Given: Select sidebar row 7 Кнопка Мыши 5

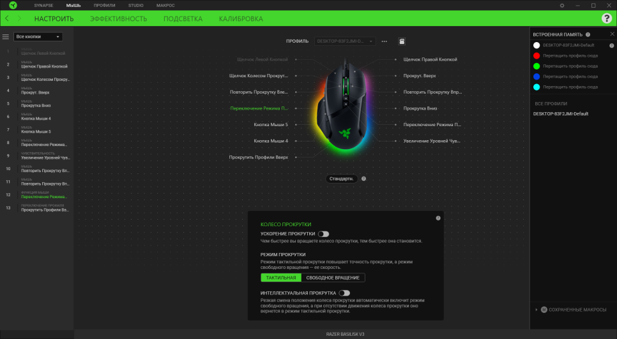Looking at the screenshot, I should click(36, 129).
